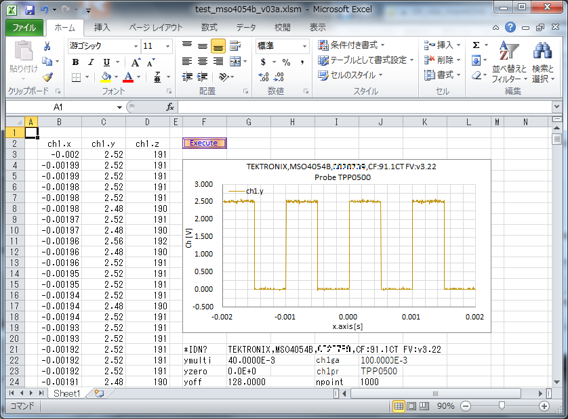Open the number format dropdown
The image size is (568, 419).
pyautogui.click(x=304, y=46)
